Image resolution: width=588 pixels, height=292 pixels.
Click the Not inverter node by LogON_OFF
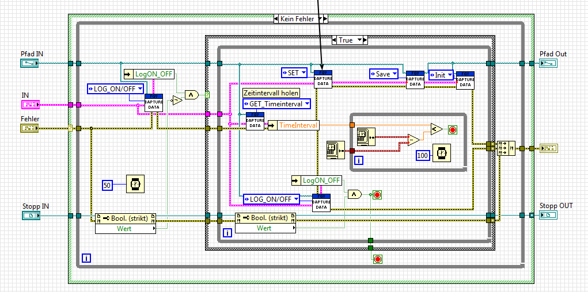[x=177, y=101]
